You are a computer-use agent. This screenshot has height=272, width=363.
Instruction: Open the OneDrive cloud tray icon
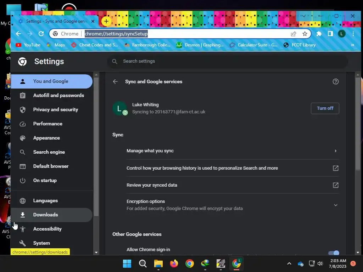click(x=301, y=263)
